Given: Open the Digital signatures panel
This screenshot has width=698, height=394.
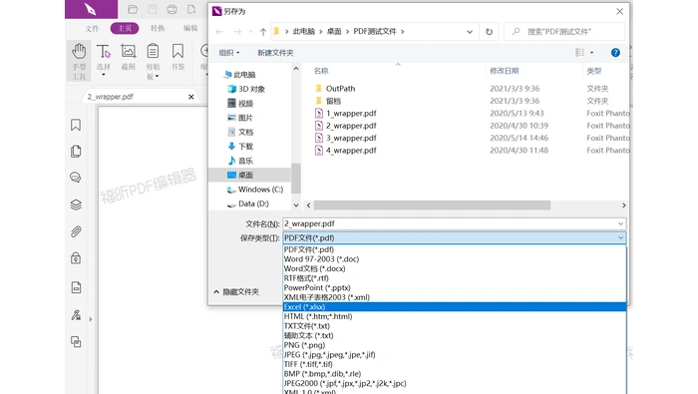Looking at the screenshot, I should click(x=76, y=315).
